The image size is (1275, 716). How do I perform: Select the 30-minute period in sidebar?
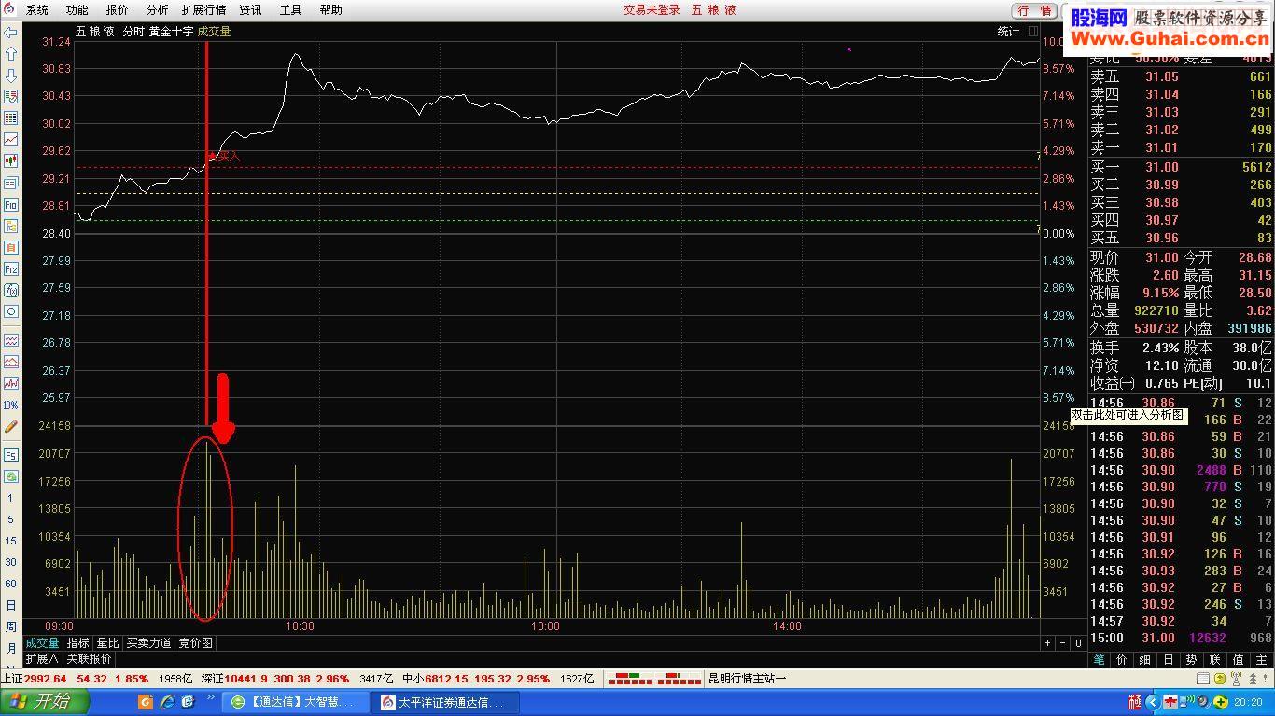click(x=11, y=562)
